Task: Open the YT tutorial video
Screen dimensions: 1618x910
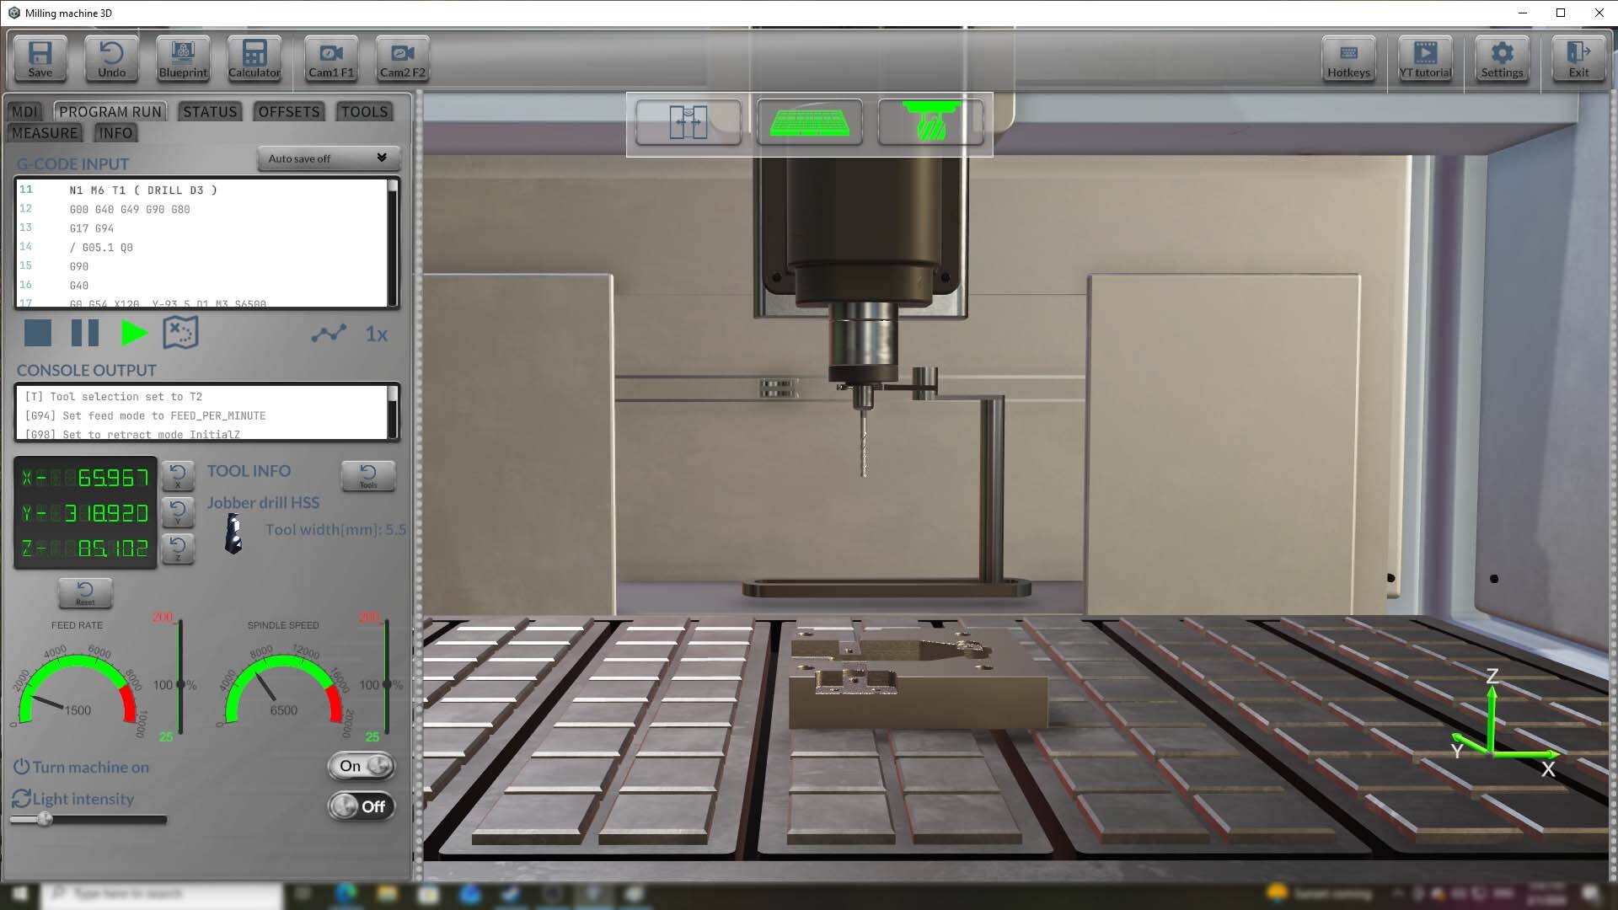Action: 1425,59
